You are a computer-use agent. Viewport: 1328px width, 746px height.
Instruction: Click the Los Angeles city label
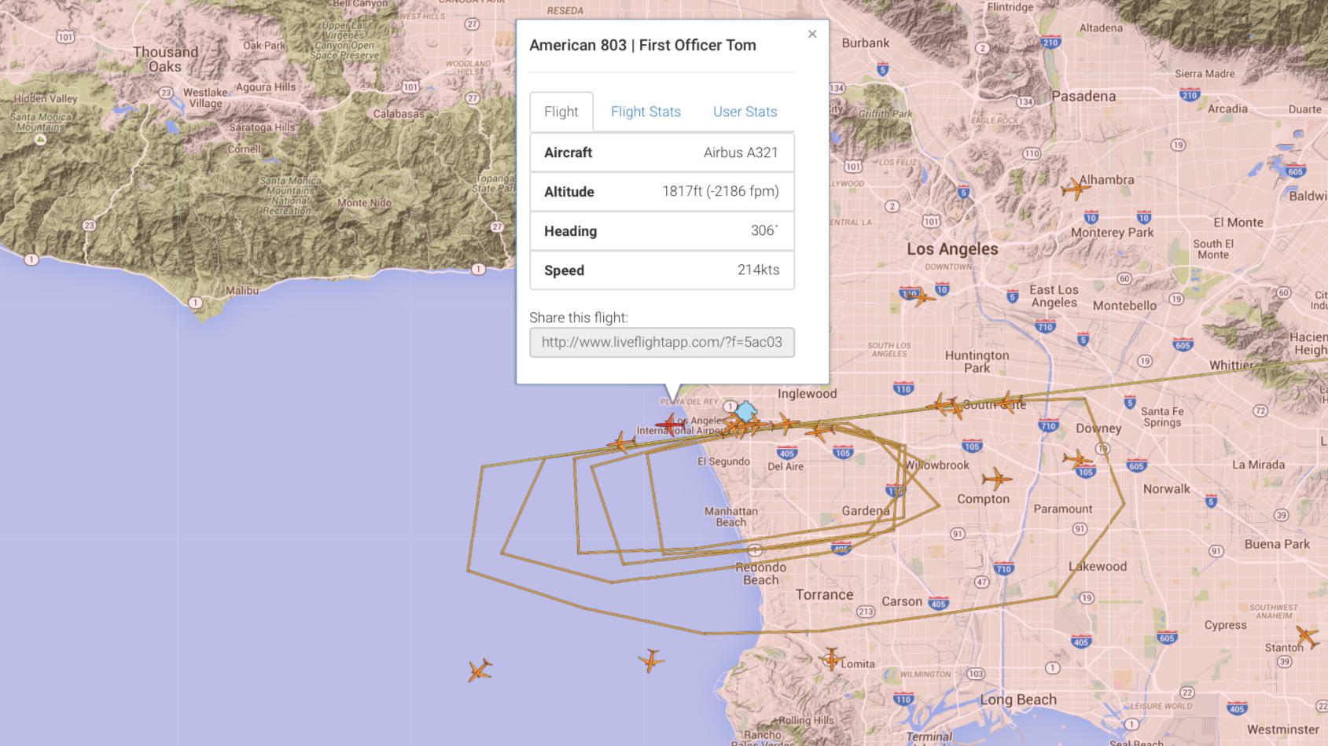[x=952, y=249]
